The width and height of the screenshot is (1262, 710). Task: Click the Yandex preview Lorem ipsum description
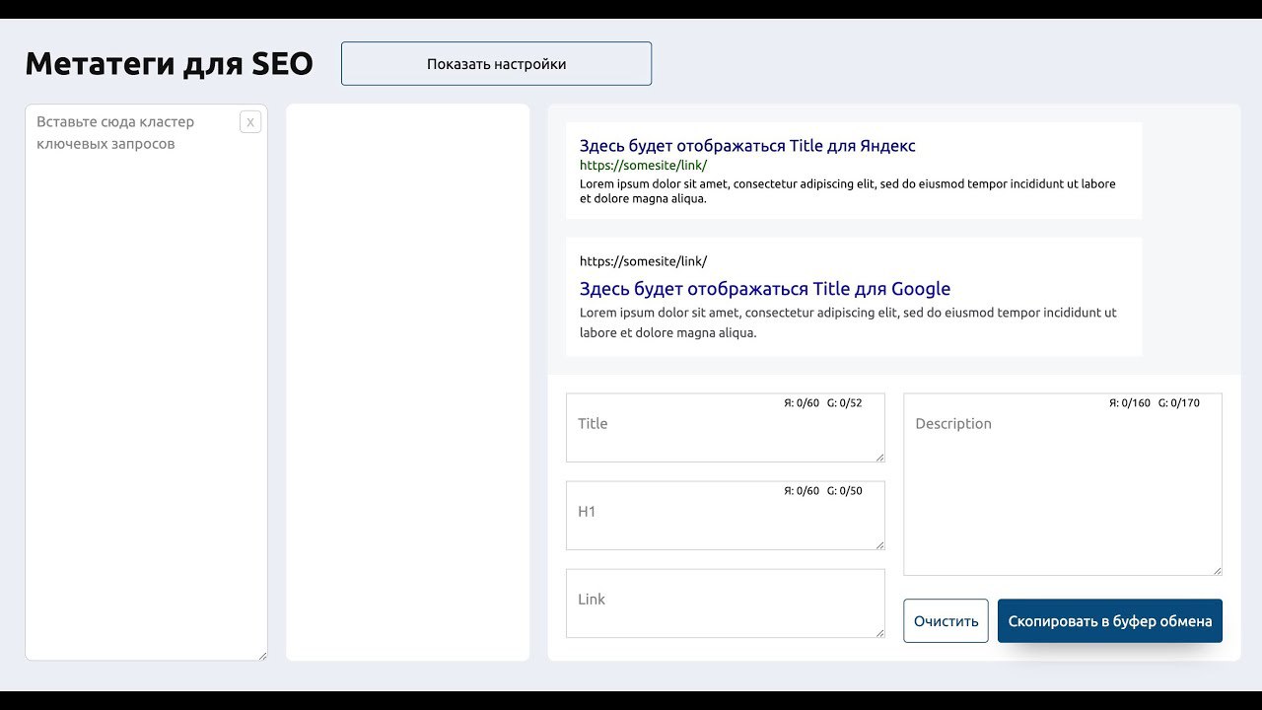click(848, 191)
